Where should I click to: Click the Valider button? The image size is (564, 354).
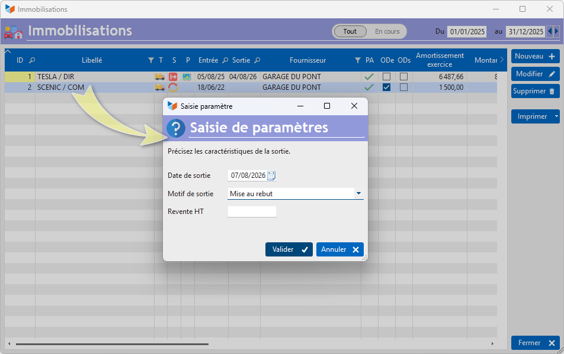(289, 249)
